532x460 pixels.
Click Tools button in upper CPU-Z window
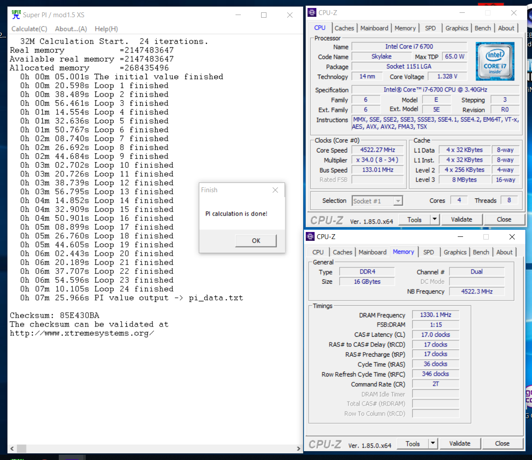click(x=414, y=220)
